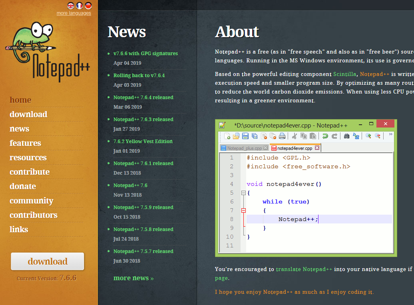
Task: Click the Print icon in the toolbar
Action: pyautogui.click(x=282, y=136)
